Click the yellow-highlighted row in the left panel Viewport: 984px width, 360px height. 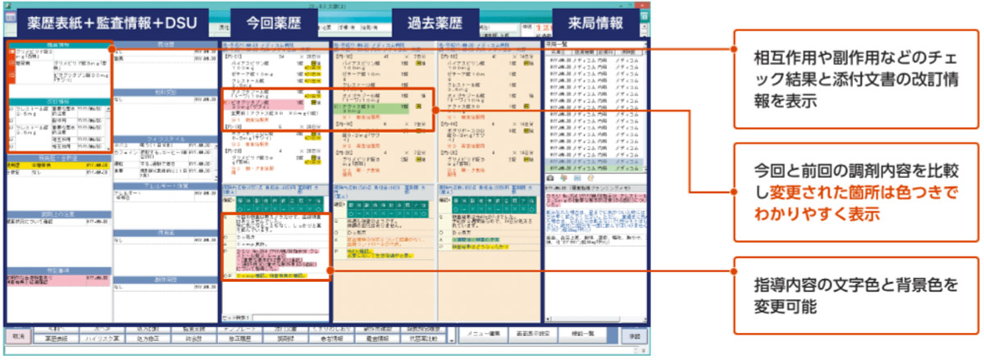pos(57,166)
